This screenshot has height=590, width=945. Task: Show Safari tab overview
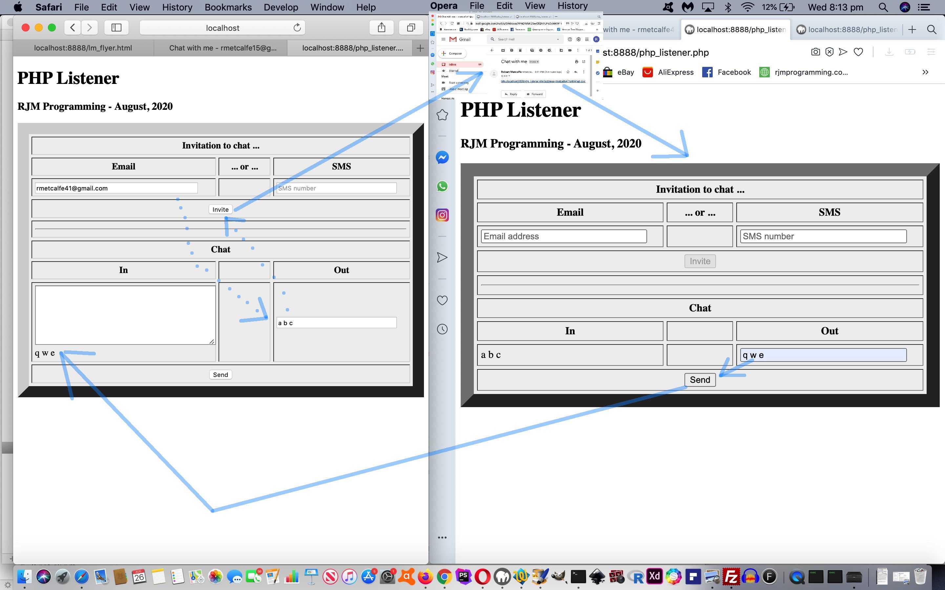pyautogui.click(x=411, y=27)
